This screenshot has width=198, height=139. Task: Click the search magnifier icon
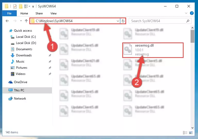[x=188, y=21]
